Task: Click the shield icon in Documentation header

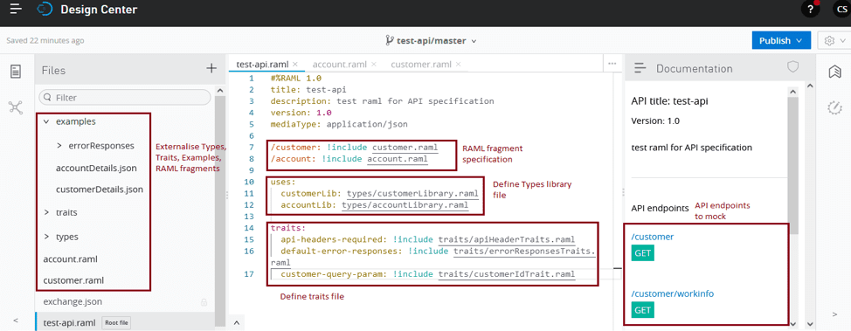Action: point(793,66)
